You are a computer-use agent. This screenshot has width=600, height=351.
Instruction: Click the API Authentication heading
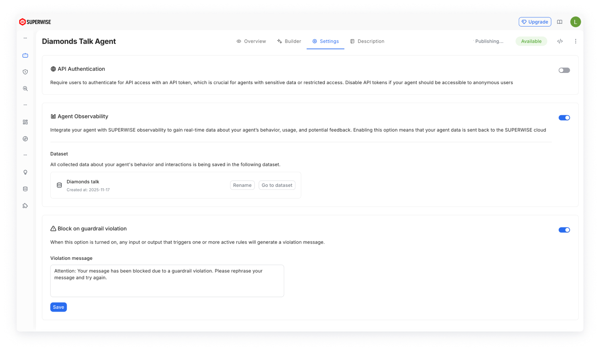81,69
